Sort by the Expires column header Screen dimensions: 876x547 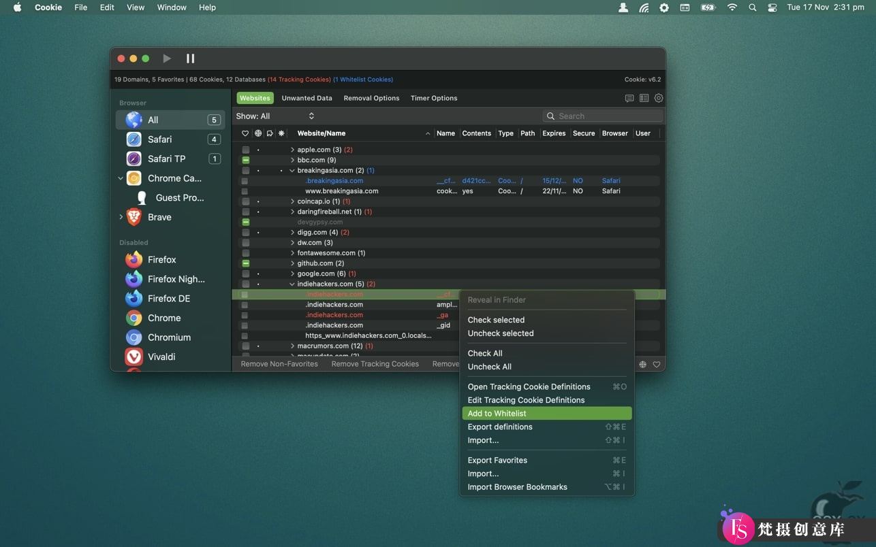(554, 133)
